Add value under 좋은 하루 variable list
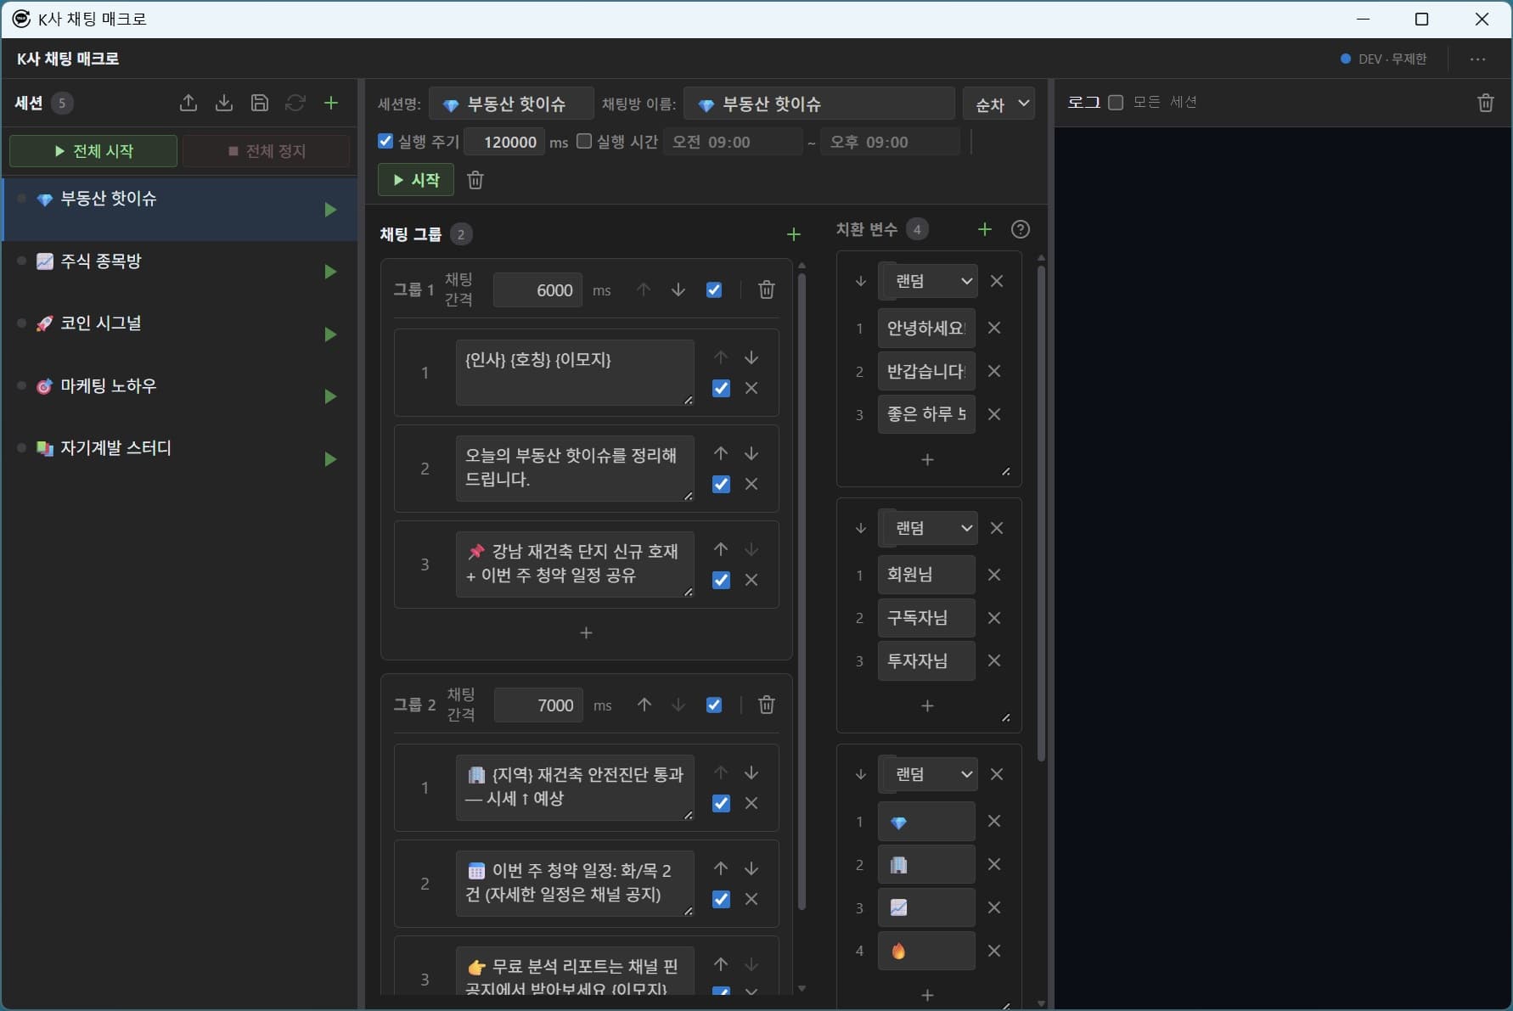Screen dimensions: 1513x1011 pos(927,459)
